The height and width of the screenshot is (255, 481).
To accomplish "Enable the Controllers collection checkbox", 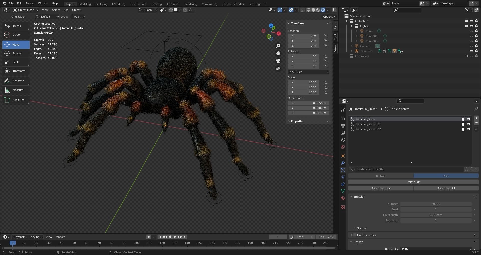I will (466, 56).
